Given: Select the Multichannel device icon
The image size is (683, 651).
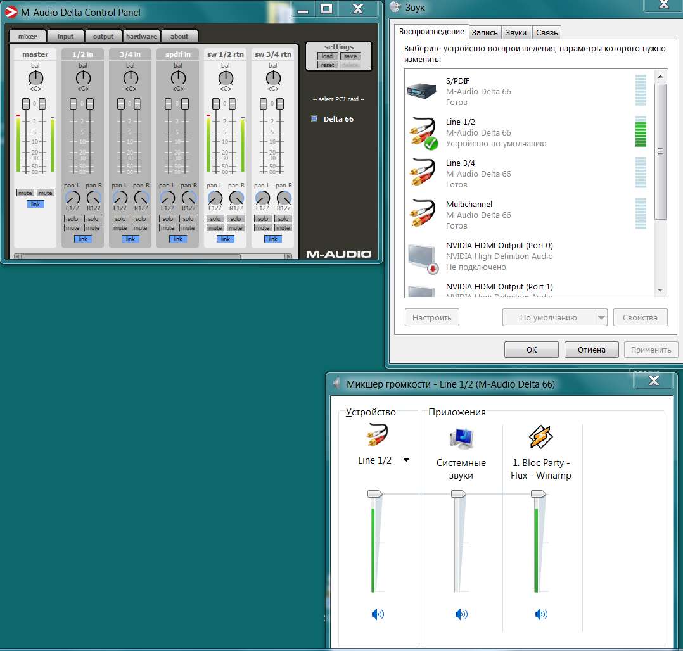Looking at the screenshot, I should [422, 214].
